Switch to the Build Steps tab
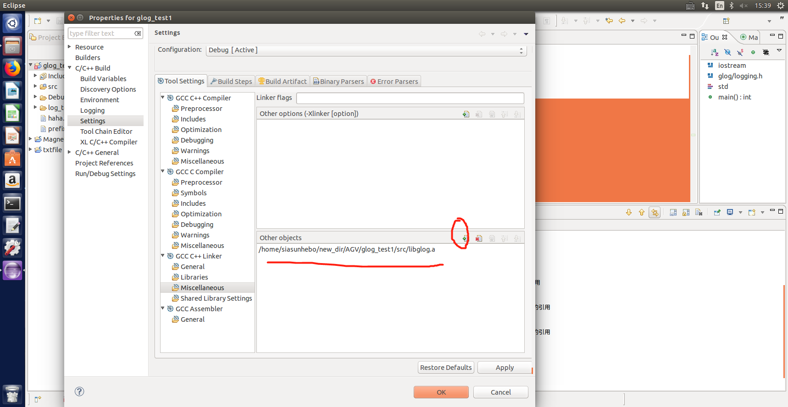 tap(231, 81)
